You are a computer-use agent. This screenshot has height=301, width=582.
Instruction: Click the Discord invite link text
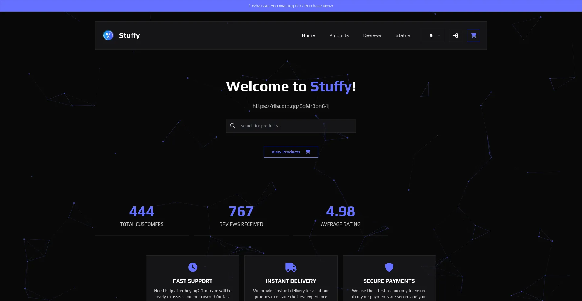[291, 106]
